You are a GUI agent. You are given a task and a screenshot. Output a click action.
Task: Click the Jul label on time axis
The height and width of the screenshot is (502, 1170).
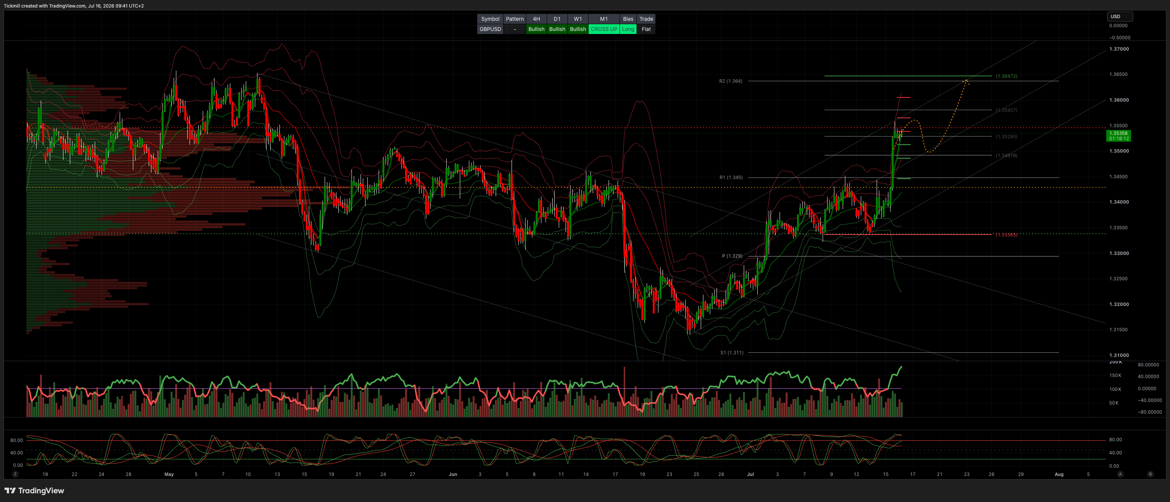coord(750,474)
